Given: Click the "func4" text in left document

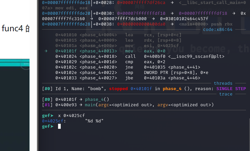Looking at the screenshot, I should pyautogui.click(x=12, y=28).
